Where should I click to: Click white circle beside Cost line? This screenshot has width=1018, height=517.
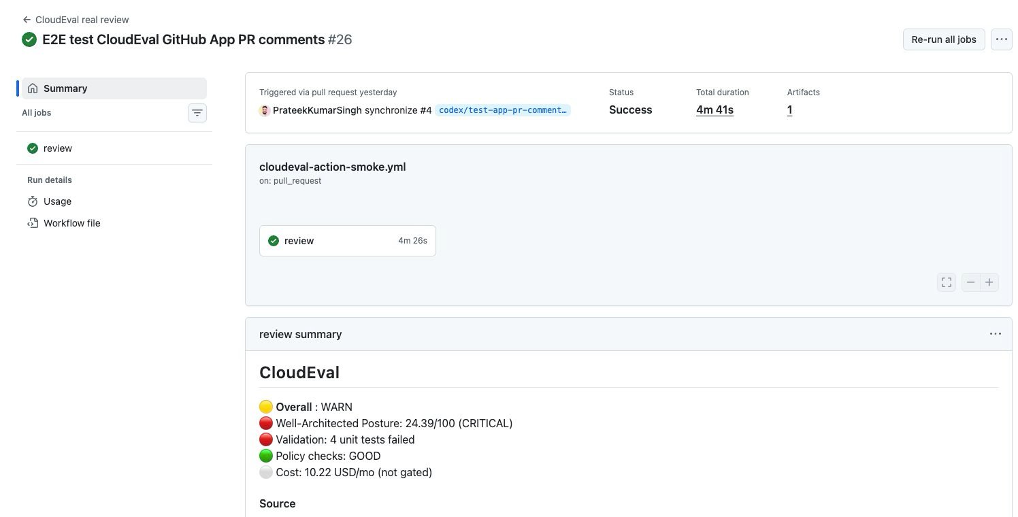(266, 472)
